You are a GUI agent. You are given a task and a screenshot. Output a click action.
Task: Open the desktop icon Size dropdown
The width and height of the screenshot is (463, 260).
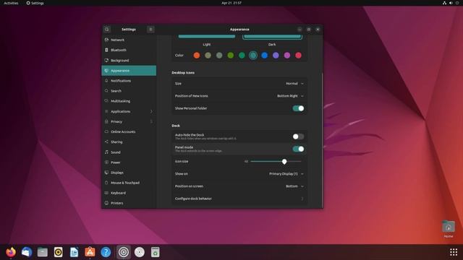(294, 84)
